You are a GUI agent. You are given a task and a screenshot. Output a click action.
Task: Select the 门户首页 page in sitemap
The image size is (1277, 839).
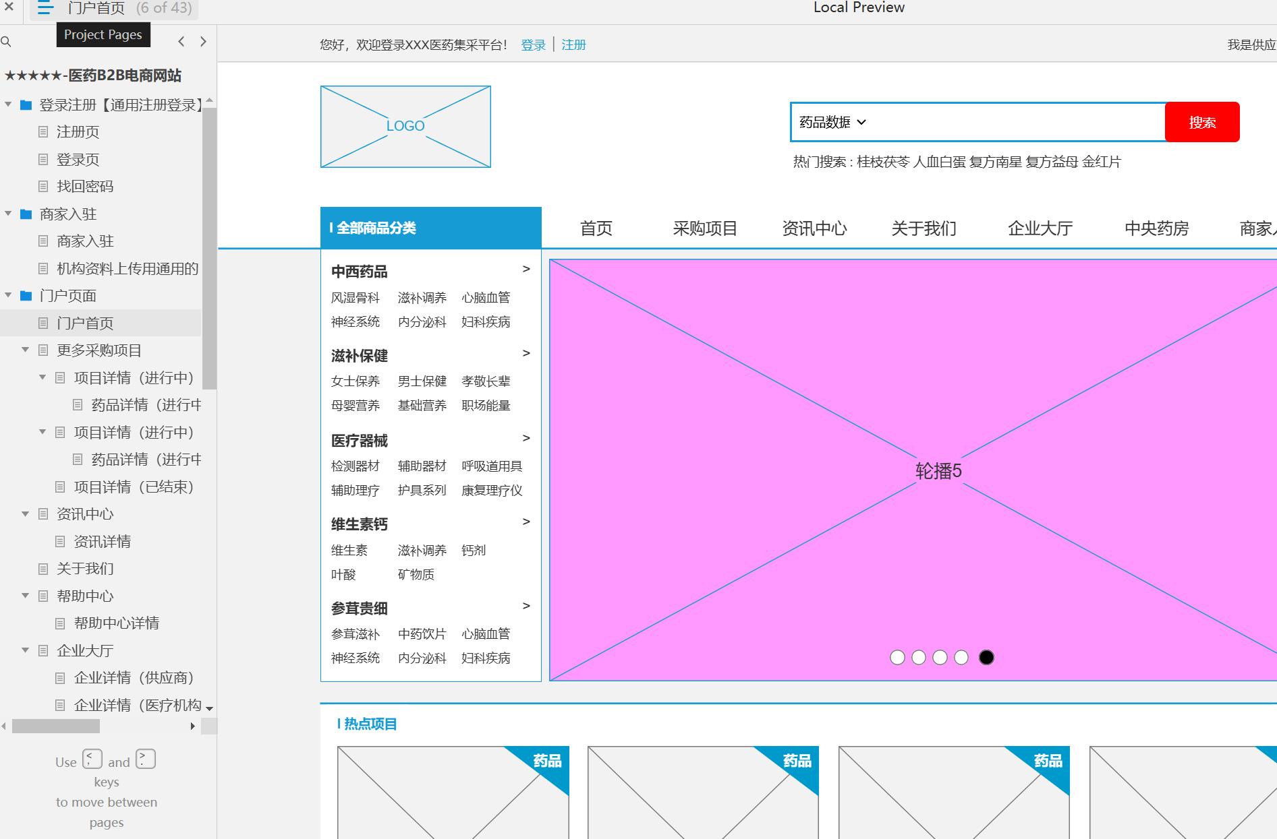click(x=85, y=323)
